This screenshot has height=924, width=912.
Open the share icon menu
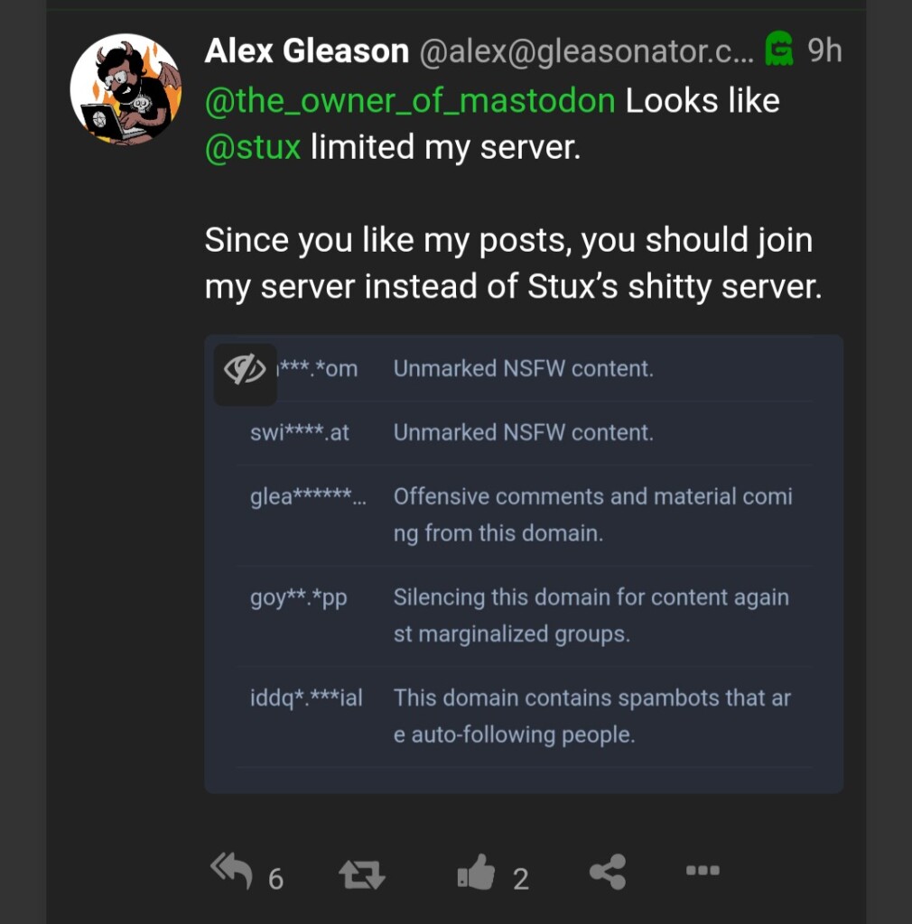(x=607, y=871)
